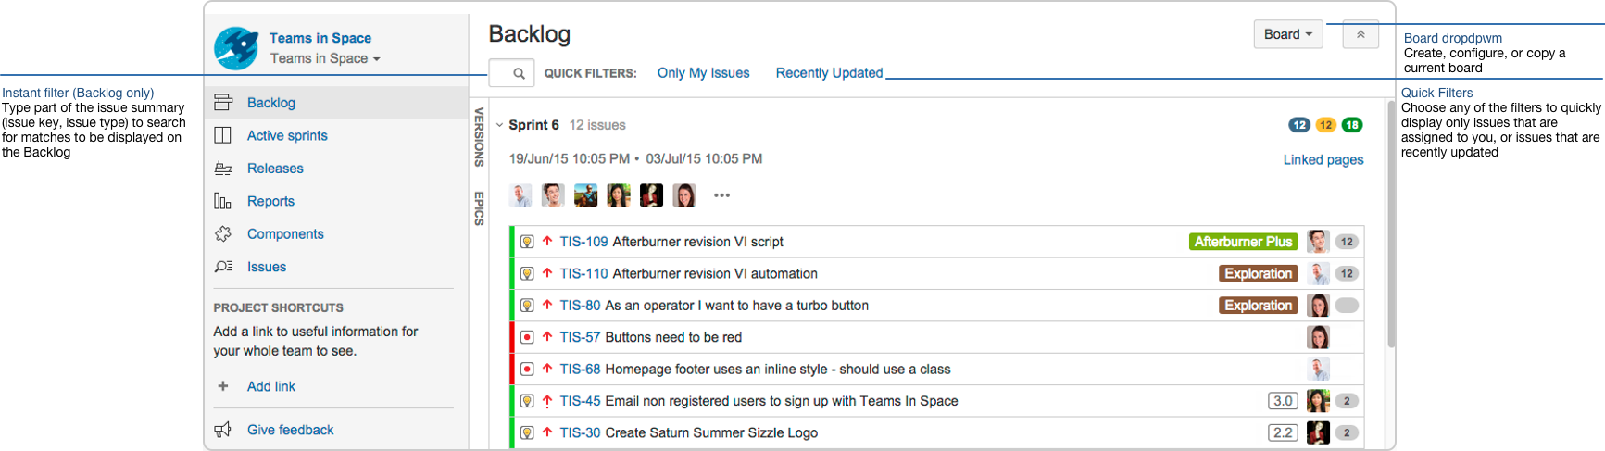Go to Releases in the sidebar

pos(275,169)
